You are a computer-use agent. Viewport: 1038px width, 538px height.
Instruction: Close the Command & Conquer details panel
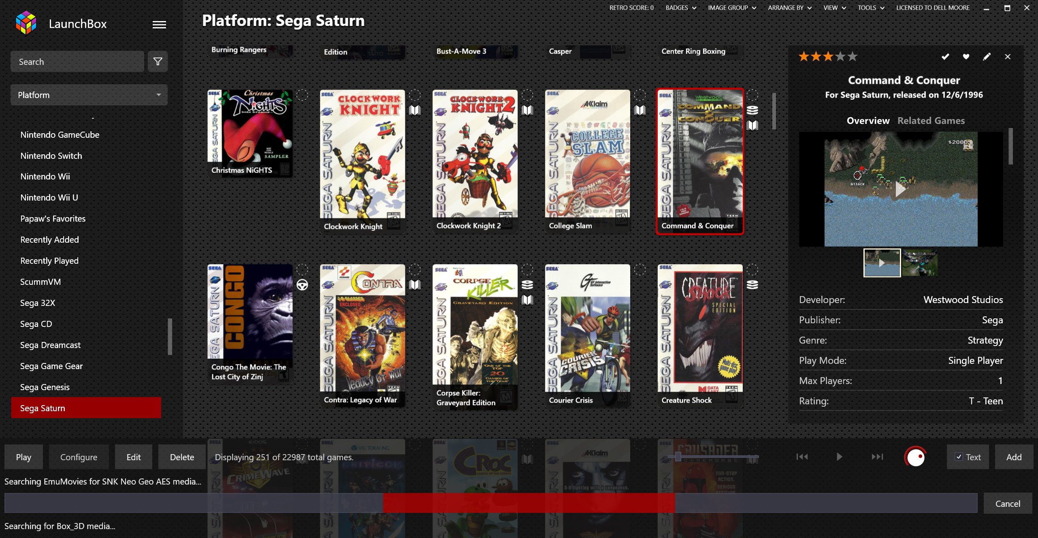[x=1008, y=57]
